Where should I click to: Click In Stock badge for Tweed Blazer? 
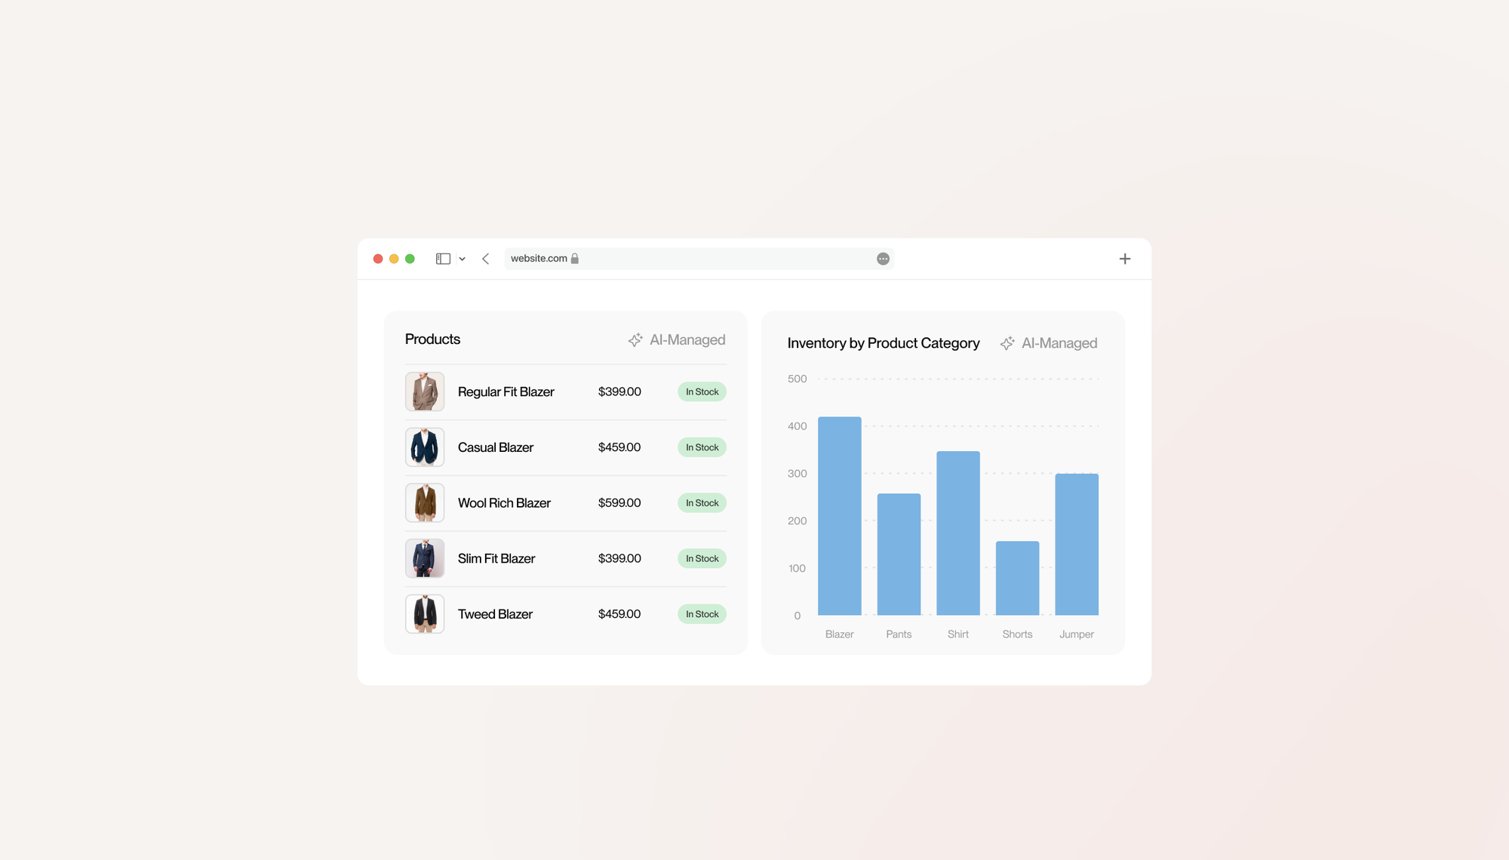(x=702, y=614)
